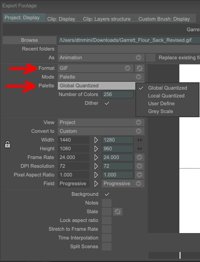Click target Frame Rate field 24.000

pos(117,157)
